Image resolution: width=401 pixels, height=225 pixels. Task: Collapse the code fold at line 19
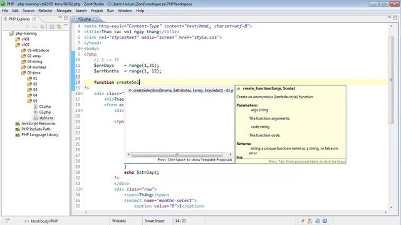point(82,111)
